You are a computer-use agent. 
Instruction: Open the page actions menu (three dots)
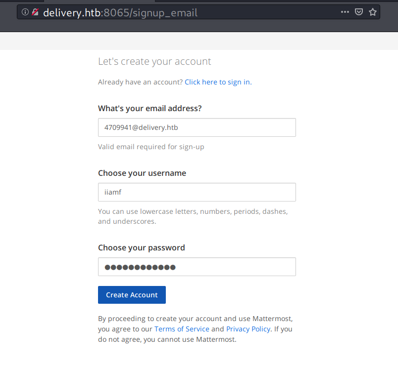point(345,12)
